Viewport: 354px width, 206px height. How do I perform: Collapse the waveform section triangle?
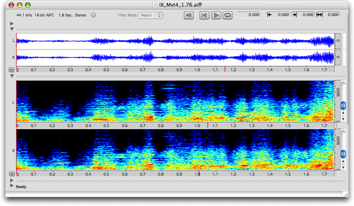coord(12,29)
